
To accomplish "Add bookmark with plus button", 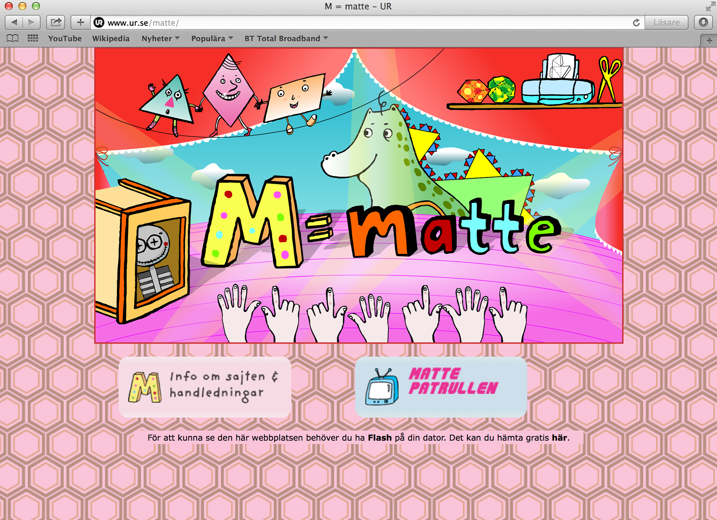I will point(80,22).
